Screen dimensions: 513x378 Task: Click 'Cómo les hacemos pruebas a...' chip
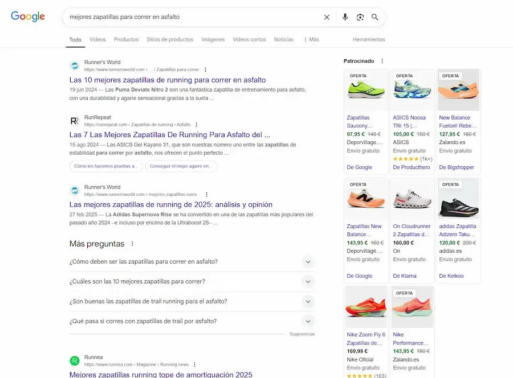(x=106, y=166)
